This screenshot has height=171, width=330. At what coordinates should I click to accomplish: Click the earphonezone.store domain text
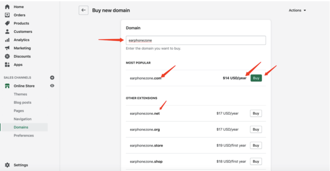tap(146, 145)
